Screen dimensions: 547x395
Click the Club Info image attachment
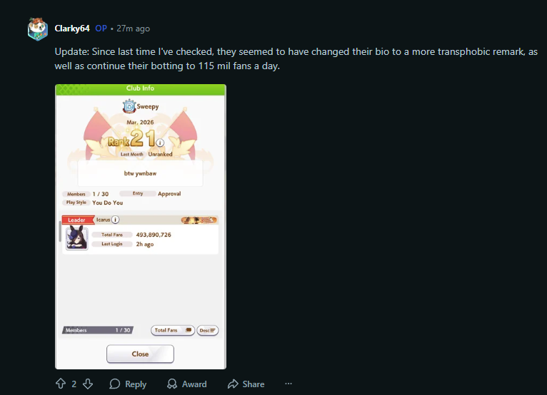(x=141, y=227)
